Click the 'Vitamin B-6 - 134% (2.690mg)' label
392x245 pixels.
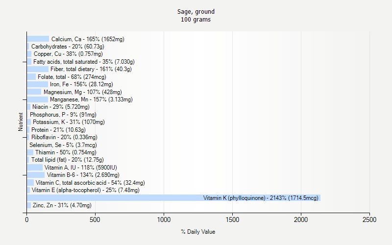pos(83,175)
